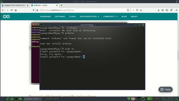Click the tracking protection shield icon

tap(34, 10)
